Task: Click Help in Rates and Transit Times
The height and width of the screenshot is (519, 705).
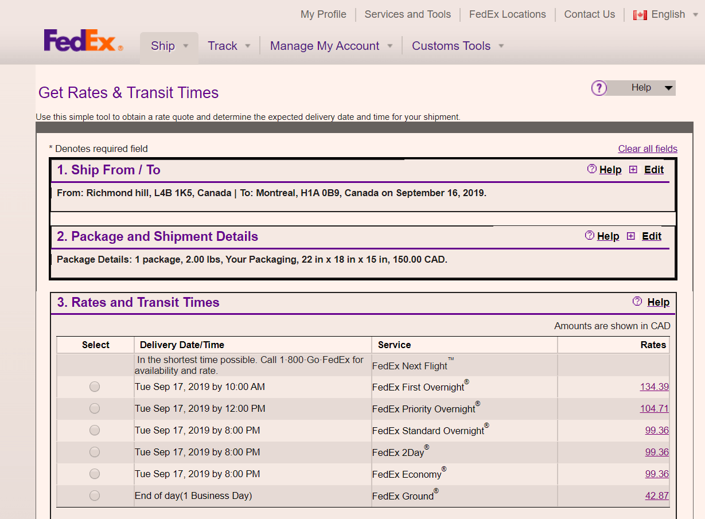Action: click(659, 302)
